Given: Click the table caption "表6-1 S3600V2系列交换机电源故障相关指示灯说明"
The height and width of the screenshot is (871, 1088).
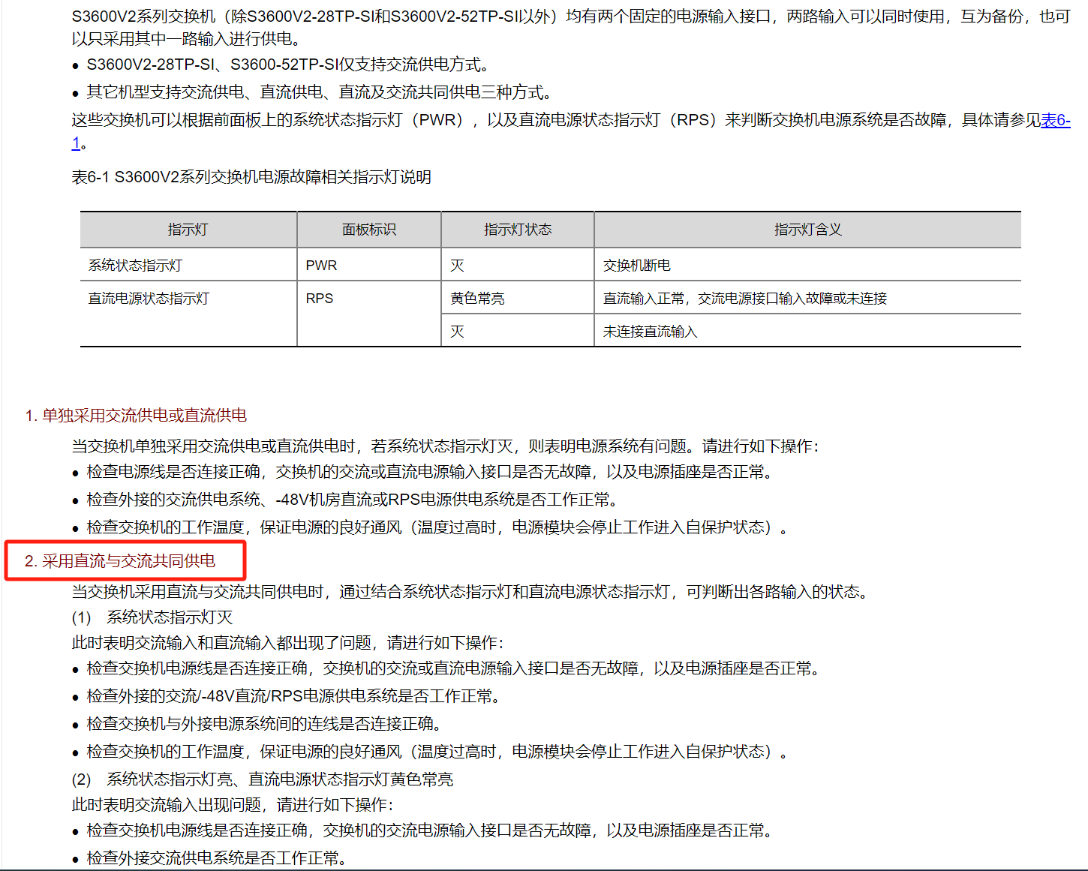Looking at the screenshot, I should tap(251, 177).
